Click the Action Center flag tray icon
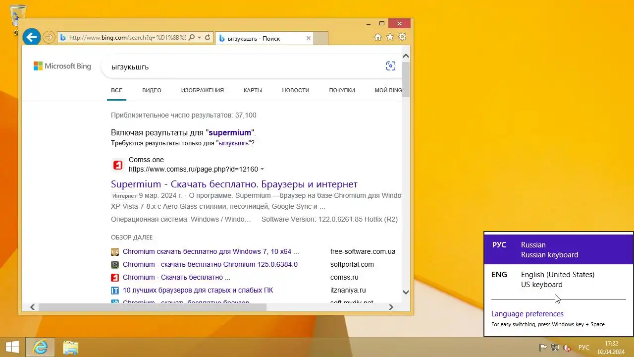Screen dimensions: 634x357 click(543, 348)
